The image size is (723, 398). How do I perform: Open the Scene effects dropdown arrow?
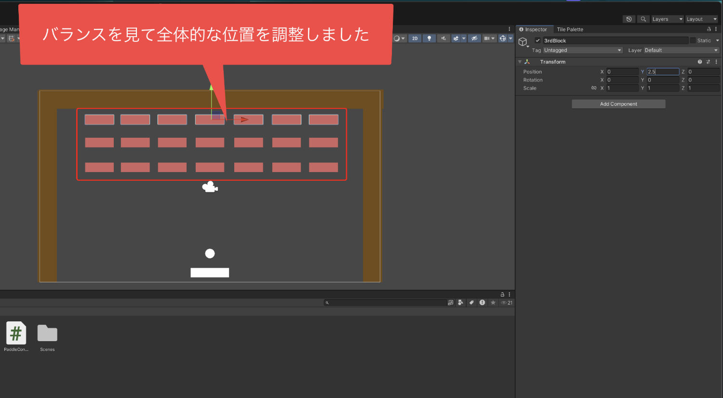tap(464, 39)
